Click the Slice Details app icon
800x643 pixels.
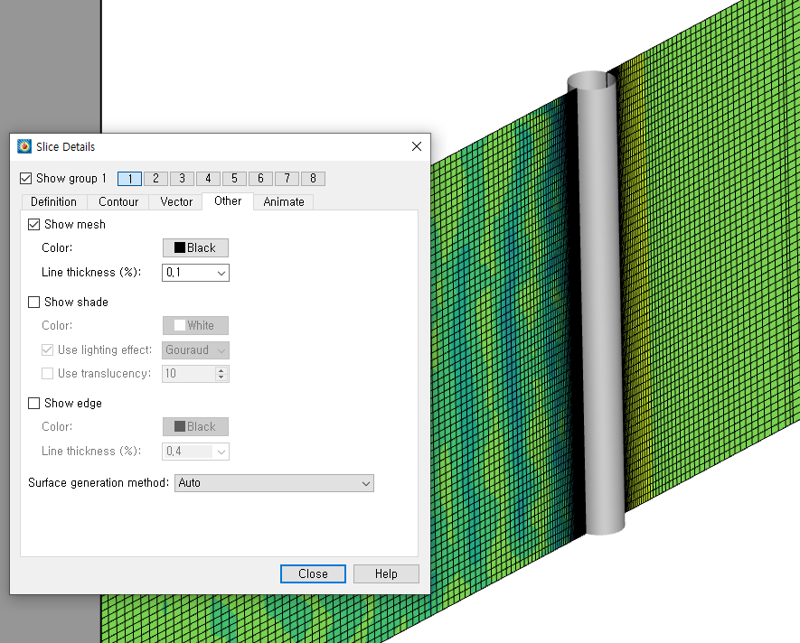24,146
